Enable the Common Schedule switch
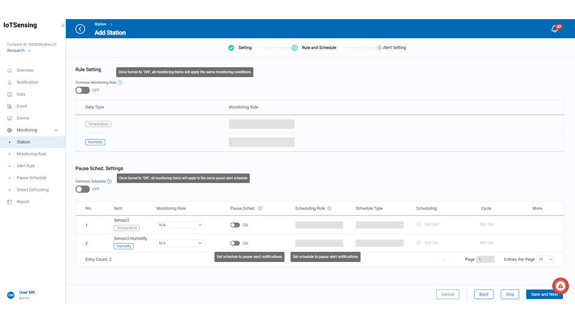The image size is (575, 323). (83, 189)
